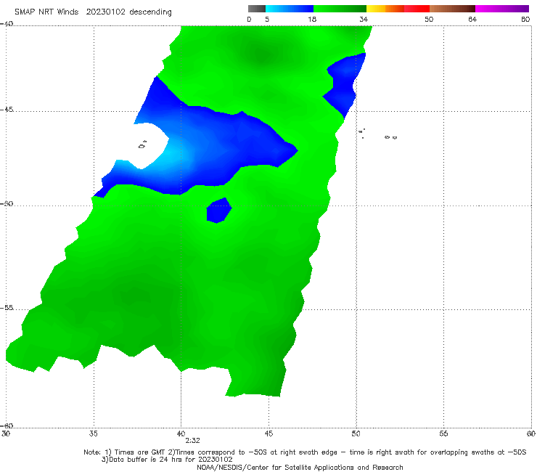Select the red color bar segment before 50

point(417,9)
